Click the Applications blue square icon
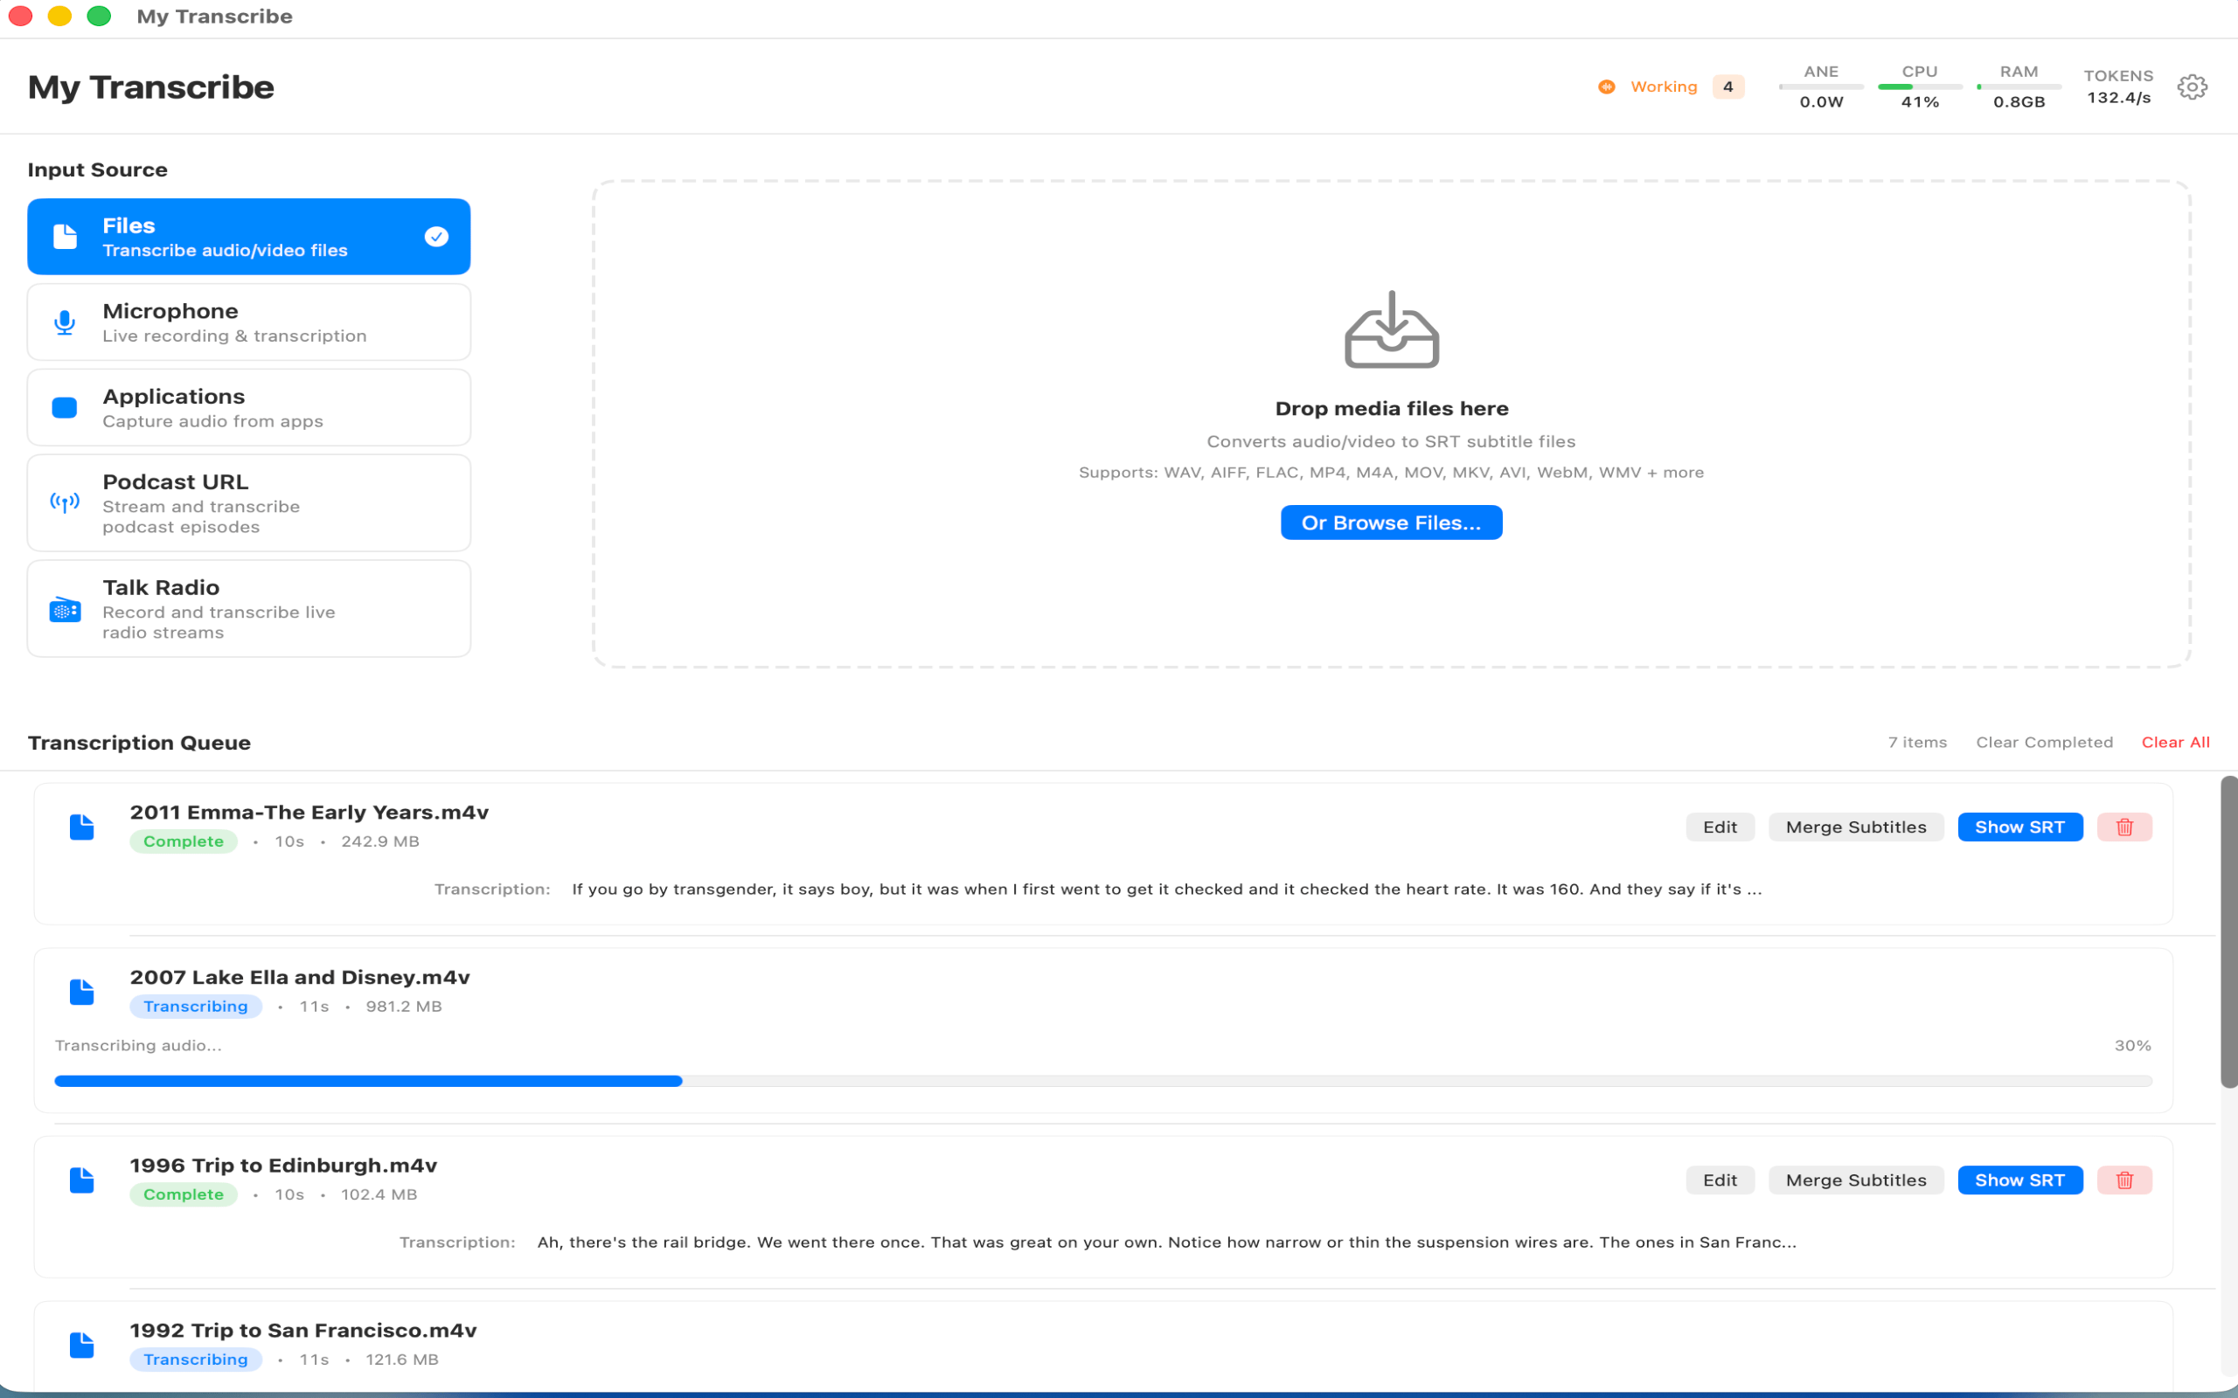Image resolution: width=2238 pixels, height=1398 pixels. coord(65,408)
